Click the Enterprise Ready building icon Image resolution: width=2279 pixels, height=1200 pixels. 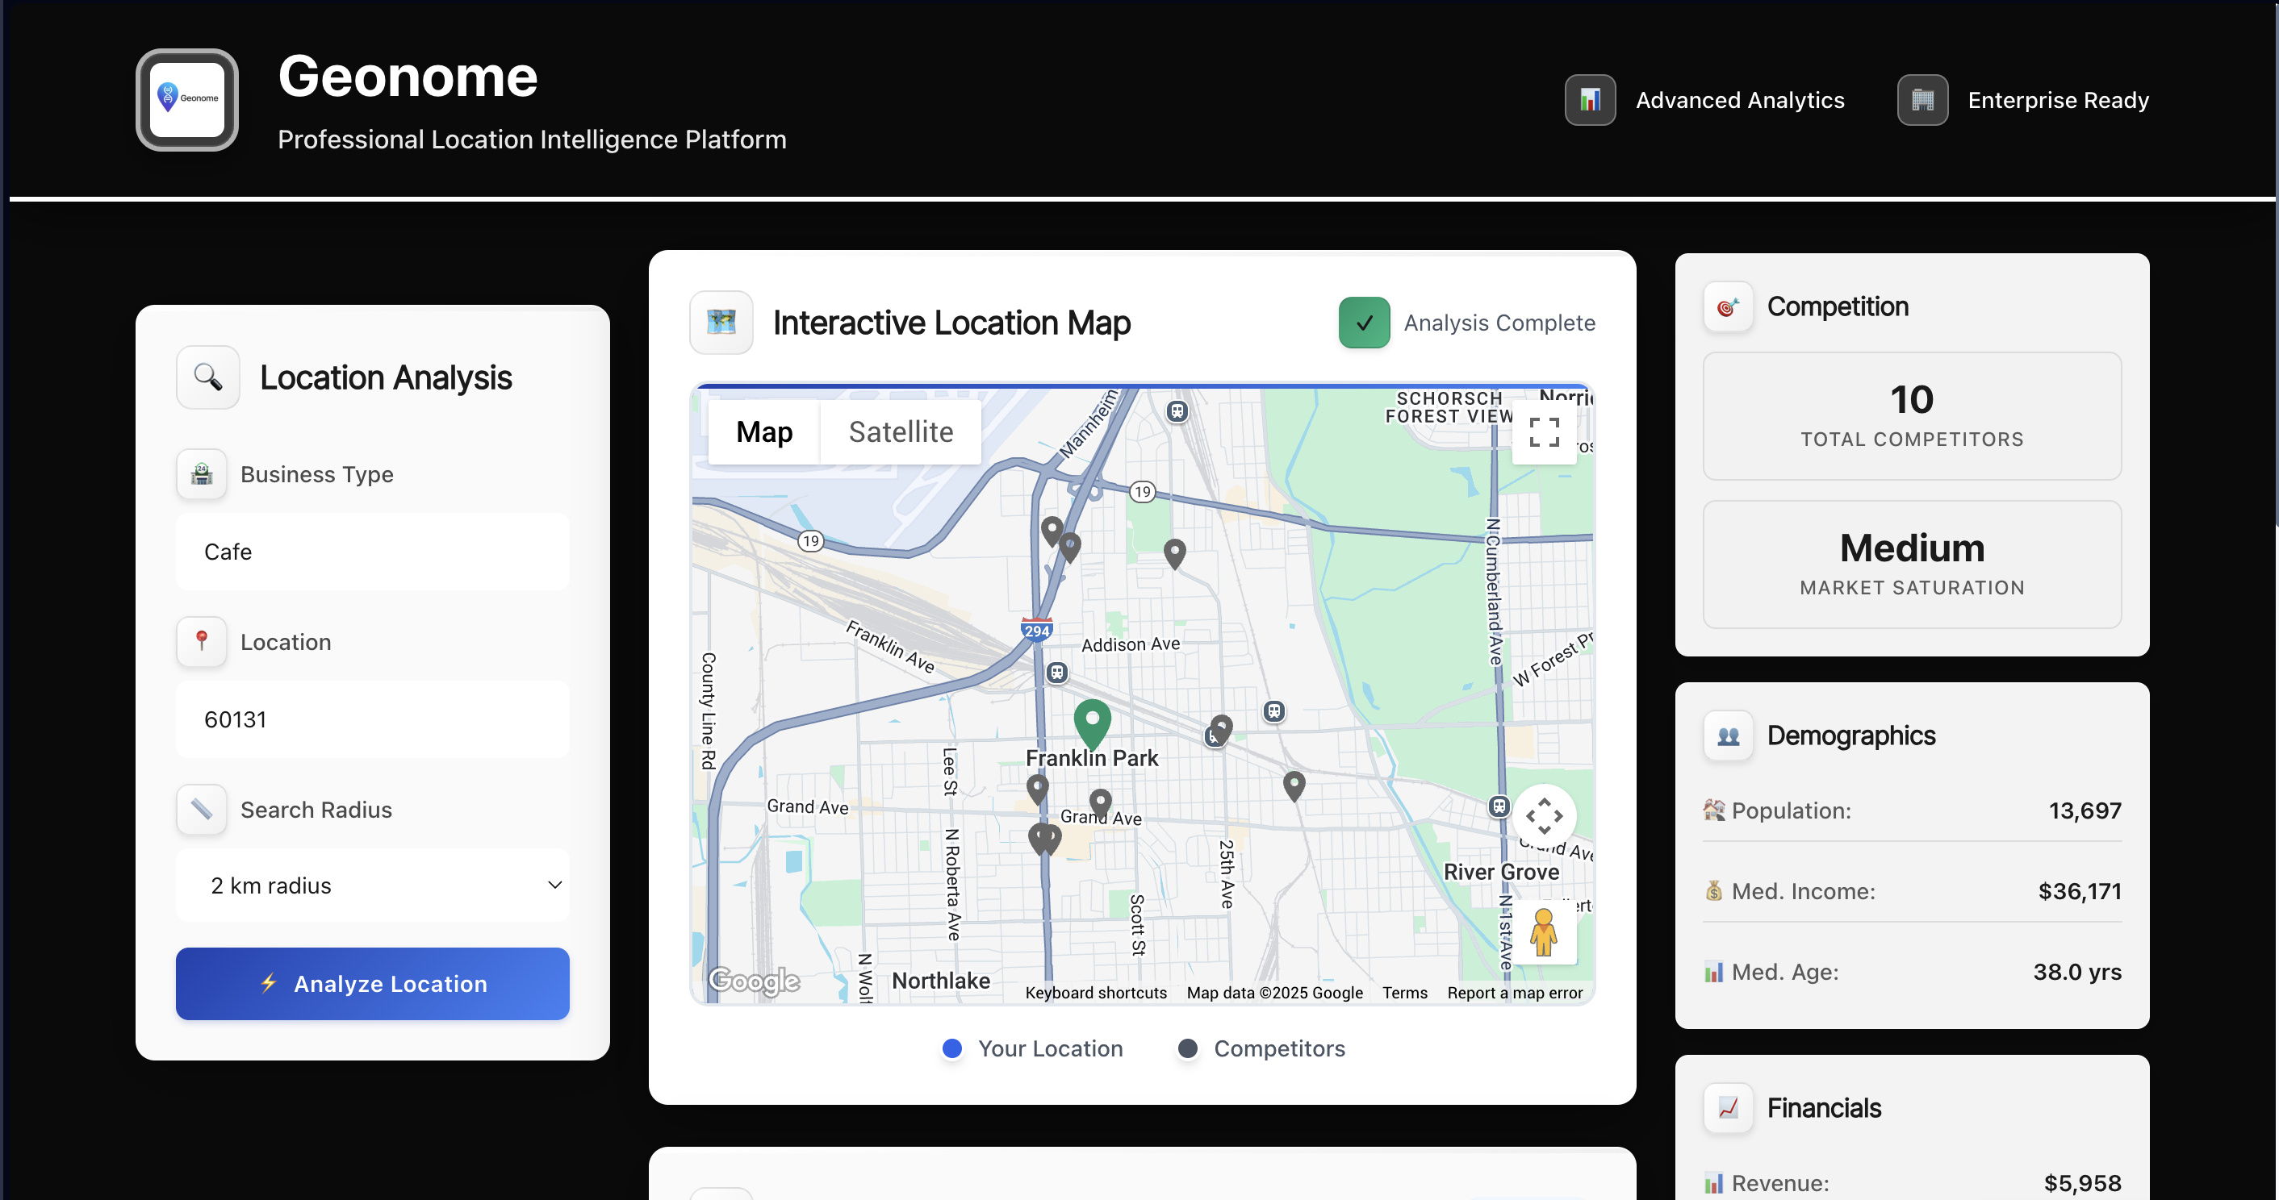tap(1921, 100)
